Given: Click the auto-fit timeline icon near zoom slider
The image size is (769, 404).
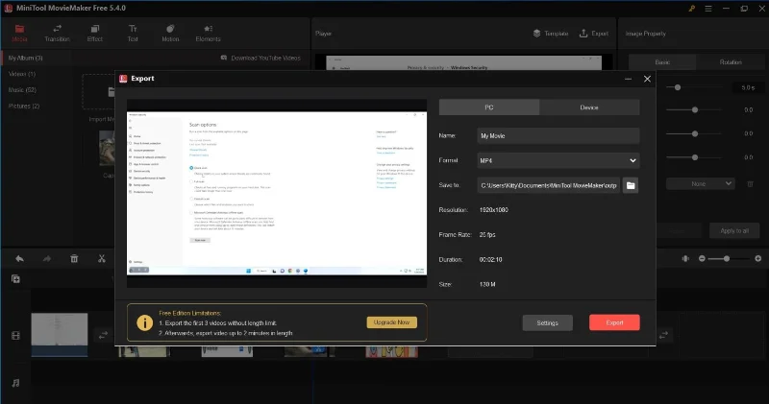Looking at the screenshot, I should coord(685,258).
